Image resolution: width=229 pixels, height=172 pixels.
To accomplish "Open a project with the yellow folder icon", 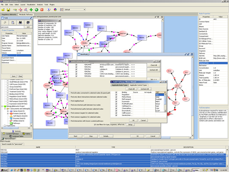I will pos(3,10).
